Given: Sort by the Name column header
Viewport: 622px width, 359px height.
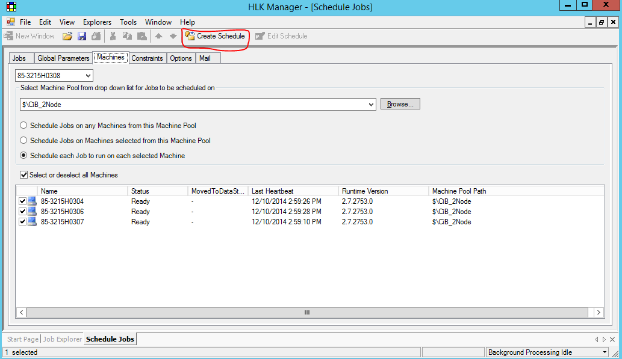Looking at the screenshot, I should pos(82,191).
